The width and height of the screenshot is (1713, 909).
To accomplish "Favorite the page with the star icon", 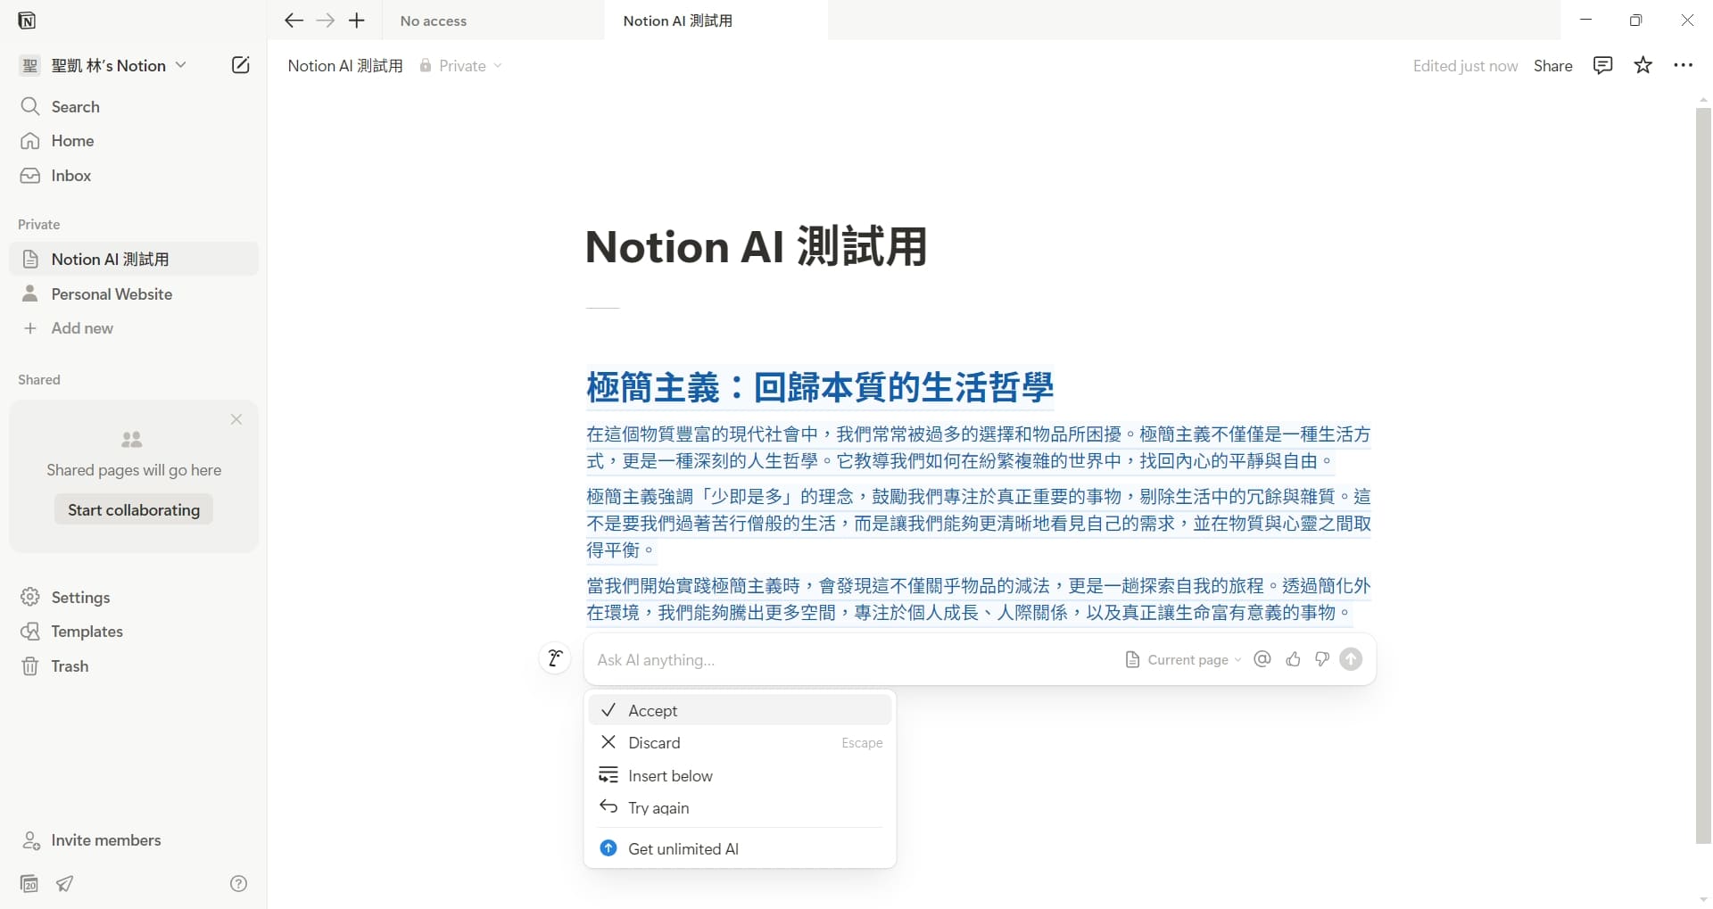I will [x=1643, y=65].
